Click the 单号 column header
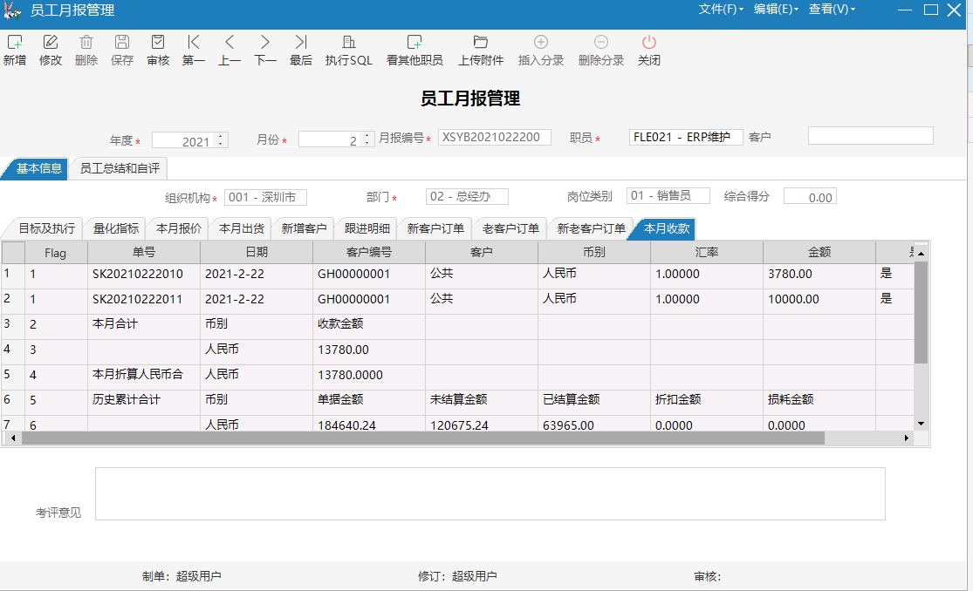 (144, 253)
